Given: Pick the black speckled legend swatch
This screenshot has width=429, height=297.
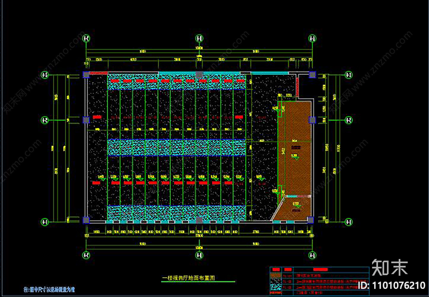Looking at the screenshot, I should point(276,281).
